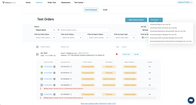
Task: Open the Filter by Kit Status dropdown
Action: tap(72, 38)
